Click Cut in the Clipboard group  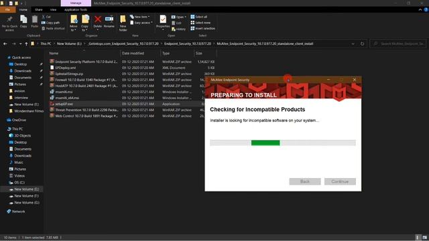[x=46, y=17]
